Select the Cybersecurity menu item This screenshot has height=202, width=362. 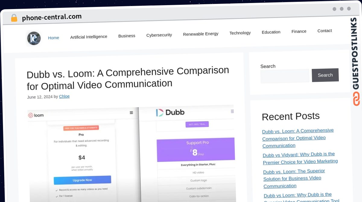pos(159,35)
